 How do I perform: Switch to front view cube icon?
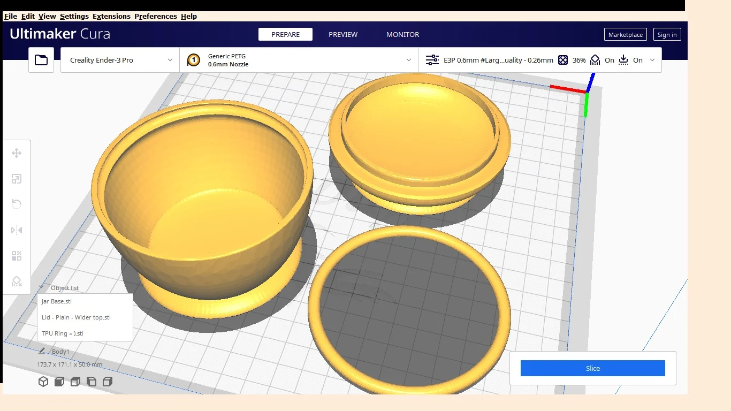[59, 382]
